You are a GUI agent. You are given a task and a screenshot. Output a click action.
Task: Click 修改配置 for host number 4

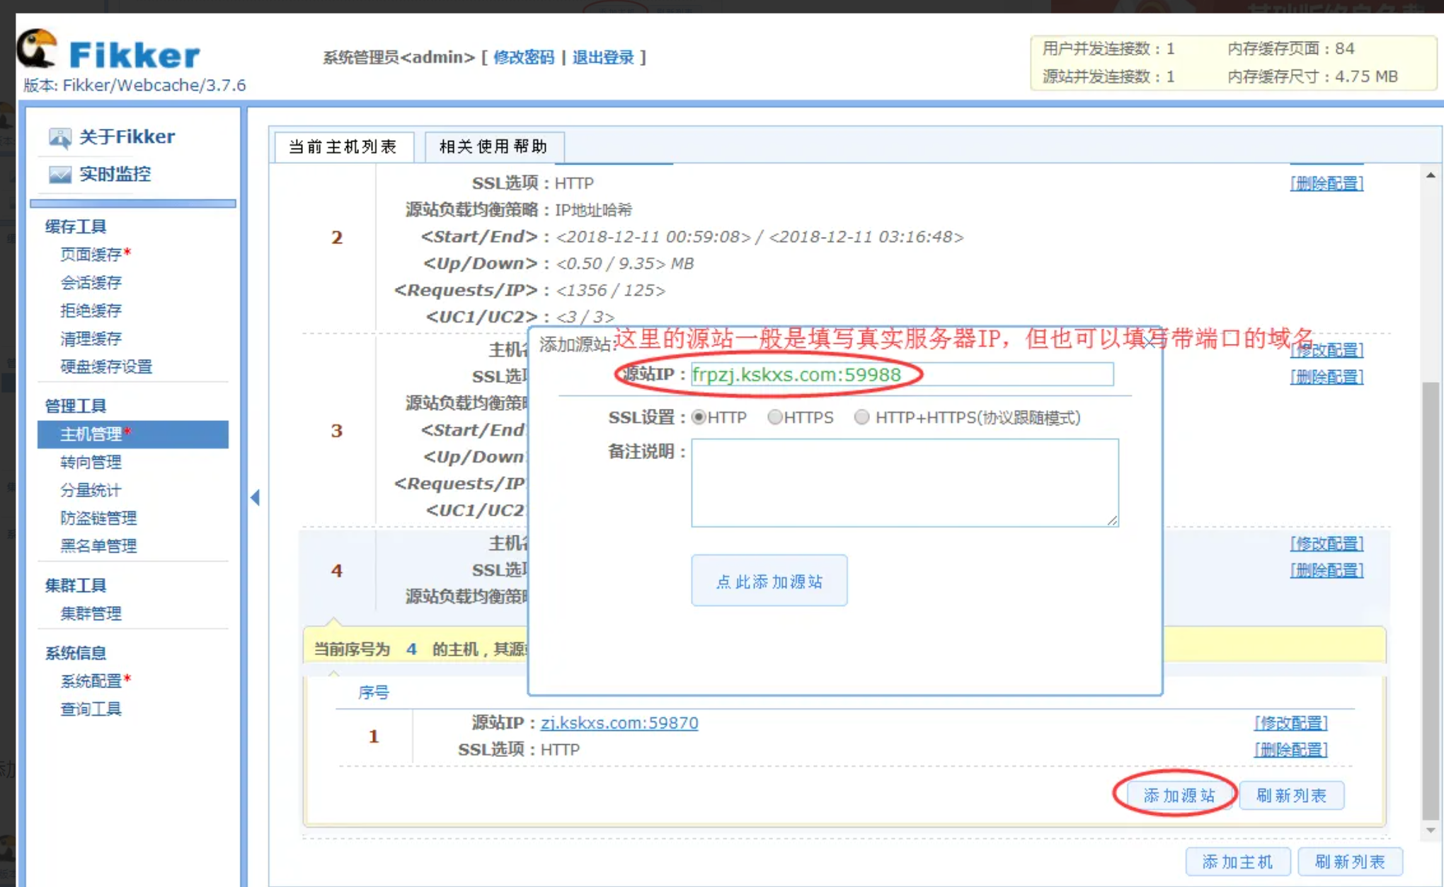click(1327, 543)
